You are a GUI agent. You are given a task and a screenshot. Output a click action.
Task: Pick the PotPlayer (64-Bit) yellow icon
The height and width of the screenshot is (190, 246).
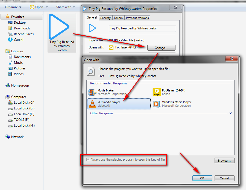[157, 92]
